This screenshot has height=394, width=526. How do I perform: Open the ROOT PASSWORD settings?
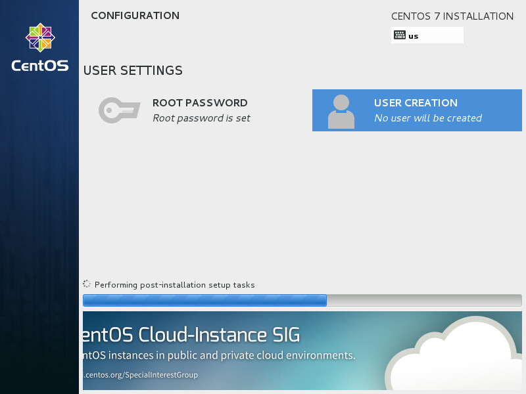(x=200, y=103)
